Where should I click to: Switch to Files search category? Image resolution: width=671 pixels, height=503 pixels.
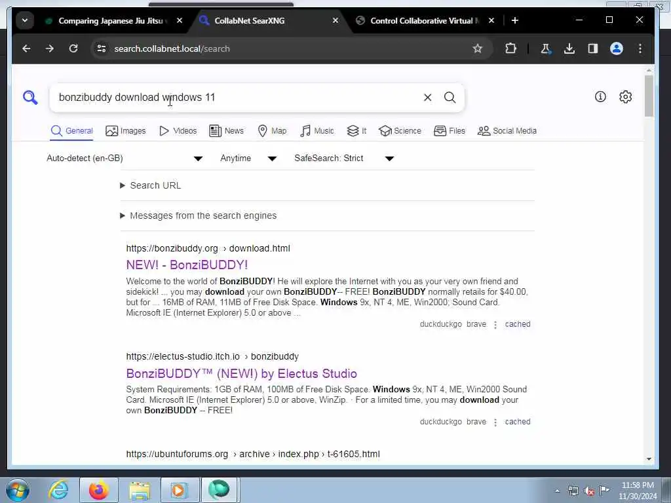coord(450,131)
